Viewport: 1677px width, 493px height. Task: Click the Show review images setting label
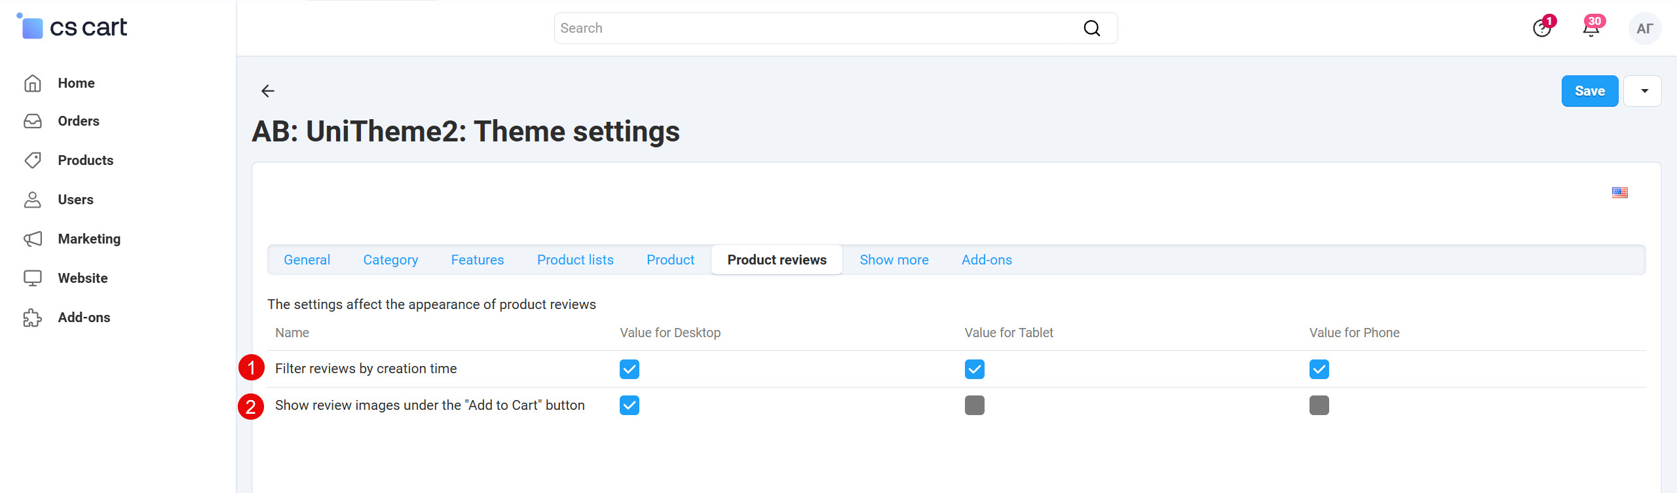(x=430, y=405)
